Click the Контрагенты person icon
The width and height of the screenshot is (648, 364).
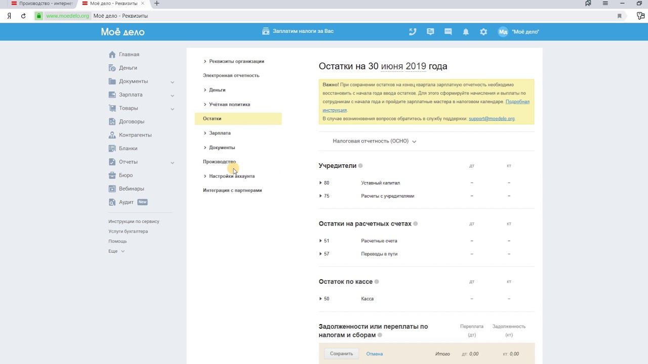tap(112, 135)
